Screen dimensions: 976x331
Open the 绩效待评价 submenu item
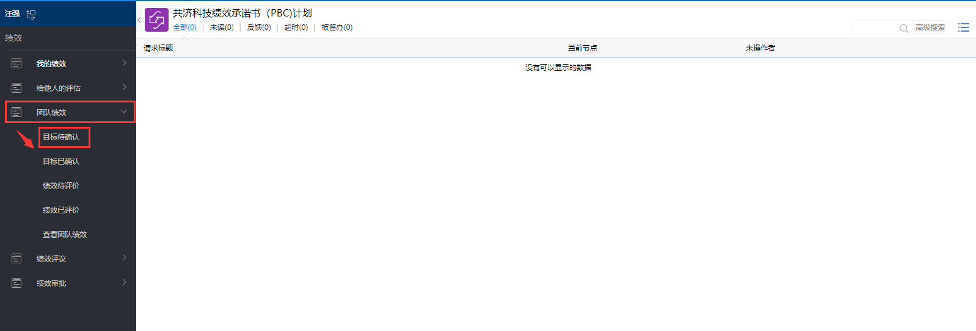coord(61,186)
